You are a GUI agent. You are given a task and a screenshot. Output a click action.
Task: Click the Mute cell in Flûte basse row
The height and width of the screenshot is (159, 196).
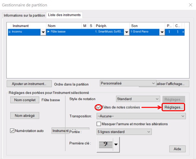point(85,32)
